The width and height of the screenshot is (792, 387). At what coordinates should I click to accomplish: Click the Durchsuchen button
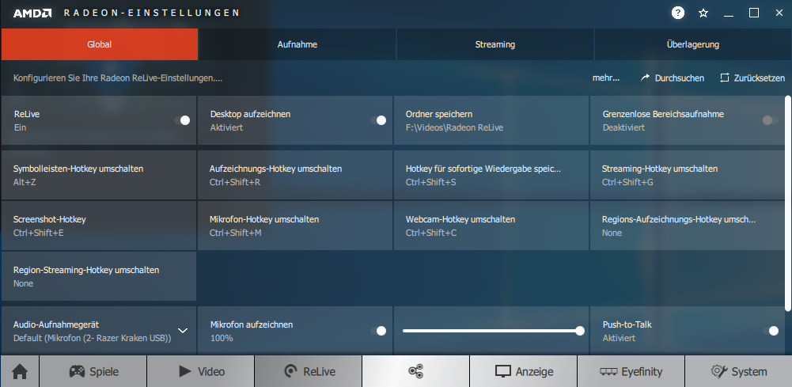coord(673,78)
